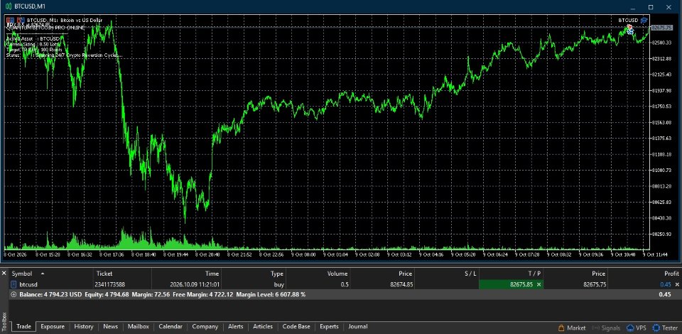Click the blue 0.45 profit value
The width and height of the screenshot is (682, 334).
665,284
